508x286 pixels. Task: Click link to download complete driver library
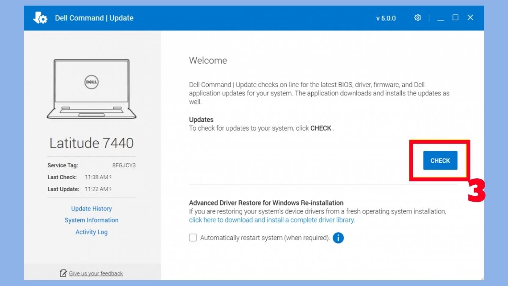[272, 220]
